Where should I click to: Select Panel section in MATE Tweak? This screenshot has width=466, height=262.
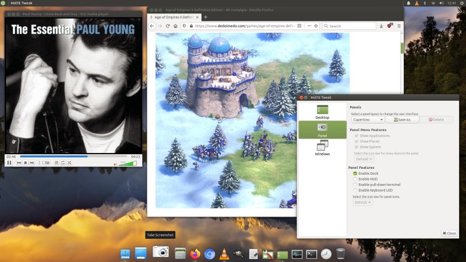(x=323, y=130)
